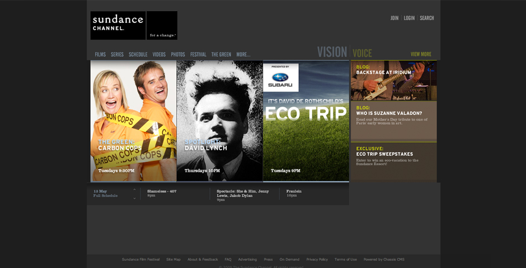
Task: Click the schedule up arrow
Action: tap(134, 190)
